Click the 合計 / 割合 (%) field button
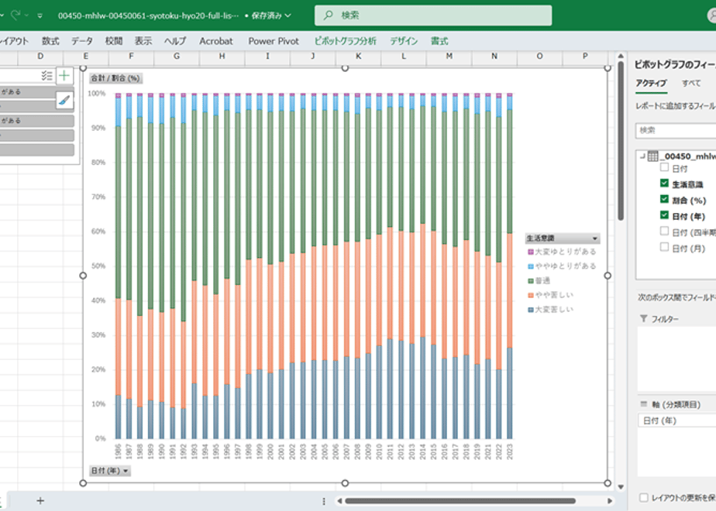Image resolution: width=716 pixels, height=511 pixels. pyautogui.click(x=115, y=78)
